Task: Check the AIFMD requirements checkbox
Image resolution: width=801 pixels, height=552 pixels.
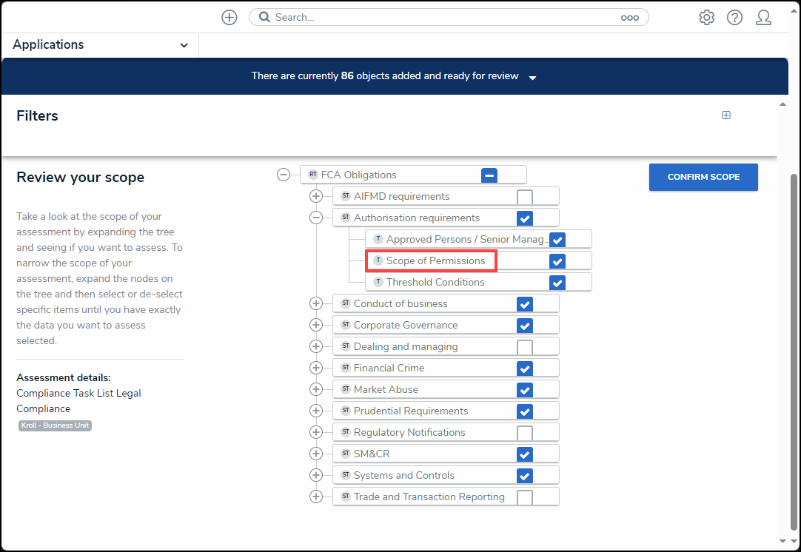Action: pyautogui.click(x=524, y=197)
